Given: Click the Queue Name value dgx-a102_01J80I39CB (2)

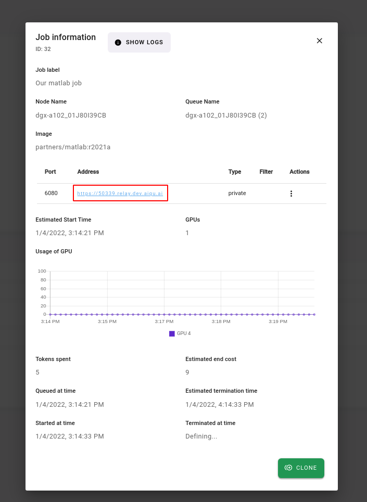Looking at the screenshot, I should [x=226, y=115].
